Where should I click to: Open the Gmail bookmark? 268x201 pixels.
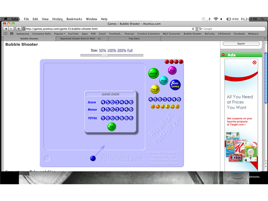[102, 34]
